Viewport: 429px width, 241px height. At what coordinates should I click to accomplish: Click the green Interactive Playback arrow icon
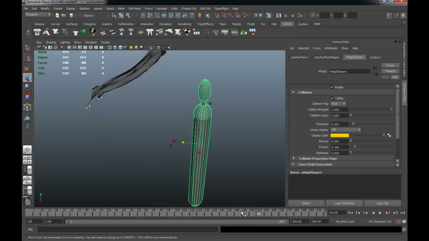tap(84, 32)
